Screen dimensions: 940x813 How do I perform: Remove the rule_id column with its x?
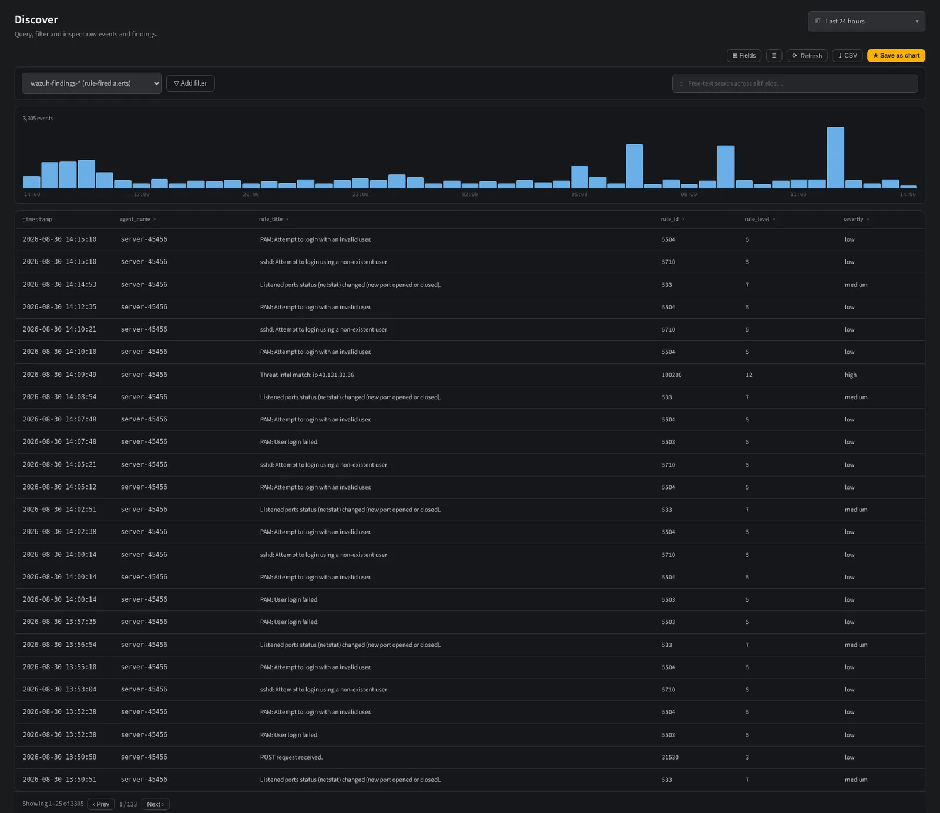[683, 220]
